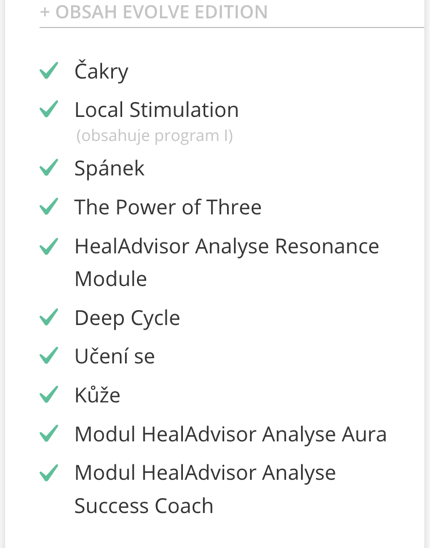
Task: Select the Čakry list item text
Action: tap(101, 71)
